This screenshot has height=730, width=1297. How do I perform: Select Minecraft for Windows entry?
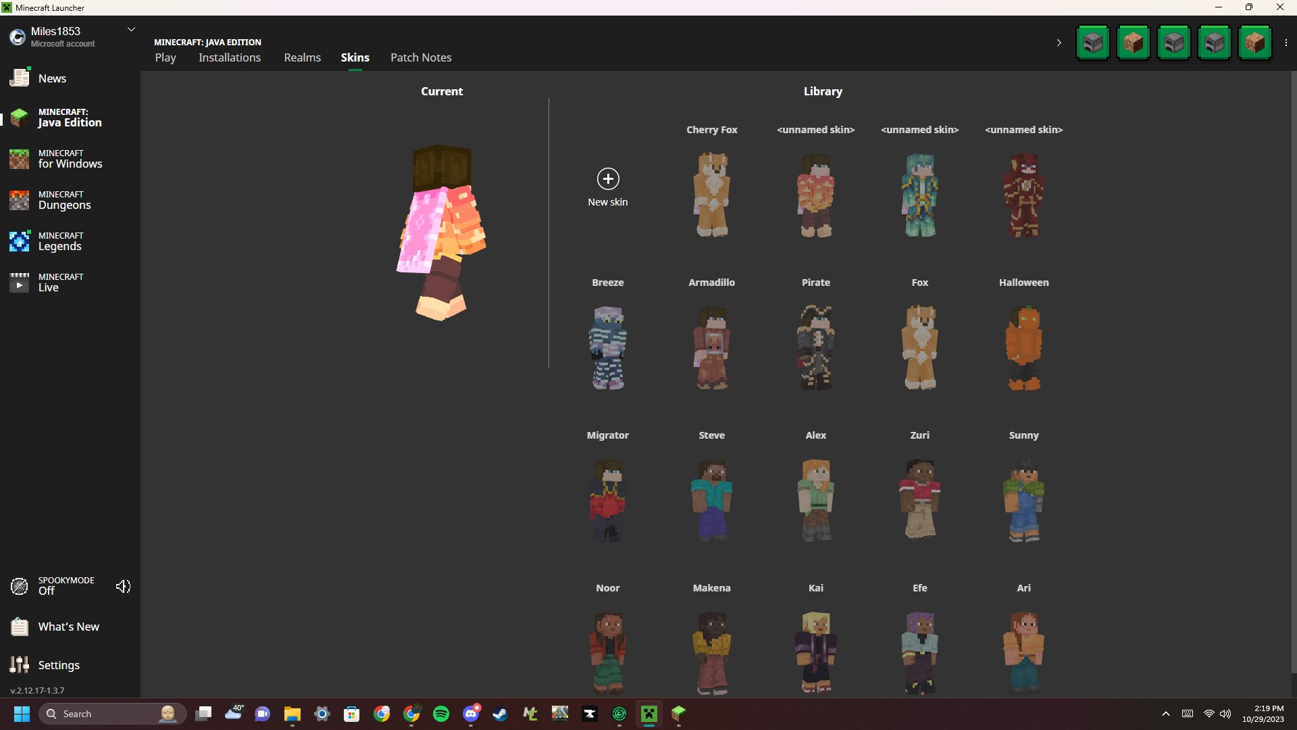click(70, 160)
